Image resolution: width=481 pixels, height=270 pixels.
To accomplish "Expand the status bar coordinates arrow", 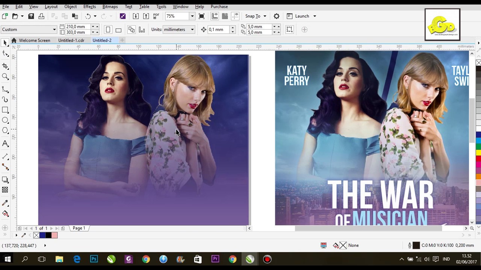I will (x=45, y=246).
